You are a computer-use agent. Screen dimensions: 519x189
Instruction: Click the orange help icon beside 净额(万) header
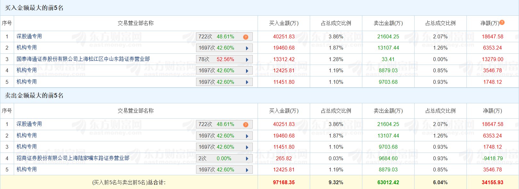coord(502,22)
